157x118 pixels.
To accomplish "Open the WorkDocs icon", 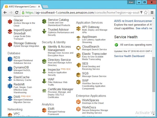I will (x=78, y=109).
